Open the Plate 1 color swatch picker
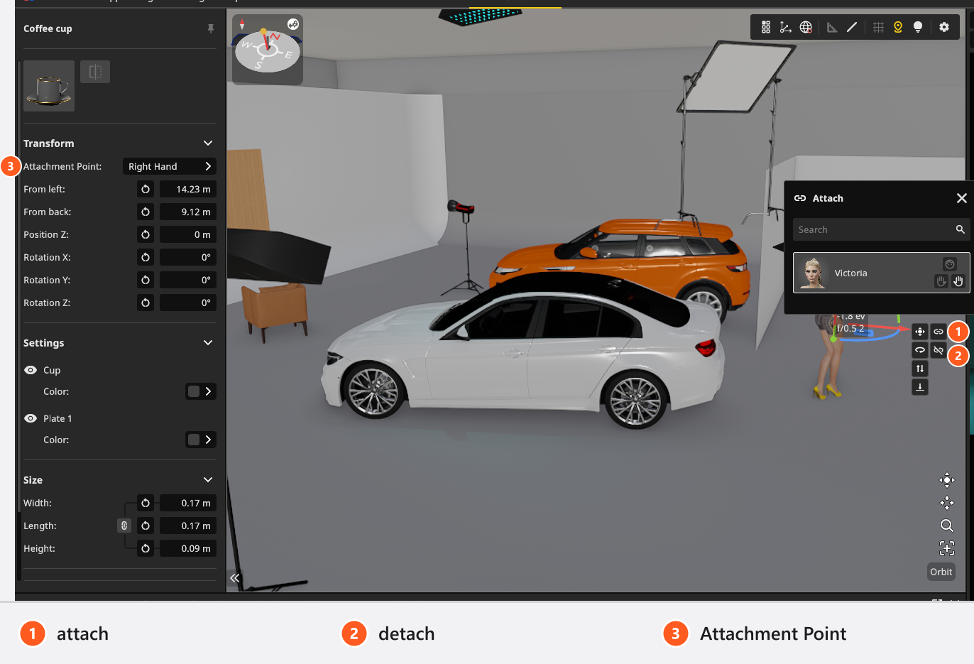Screen dimensions: 974x664 pos(201,440)
